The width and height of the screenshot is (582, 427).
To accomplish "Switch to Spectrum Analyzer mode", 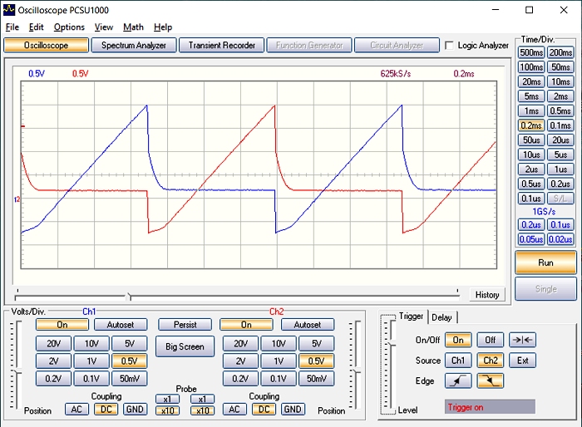I will [x=134, y=46].
